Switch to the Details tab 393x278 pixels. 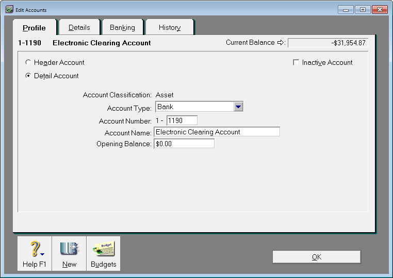[x=79, y=27]
